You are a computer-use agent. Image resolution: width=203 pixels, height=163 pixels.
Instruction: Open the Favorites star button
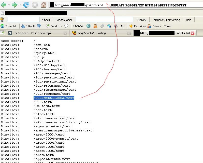tap(137, 26)
